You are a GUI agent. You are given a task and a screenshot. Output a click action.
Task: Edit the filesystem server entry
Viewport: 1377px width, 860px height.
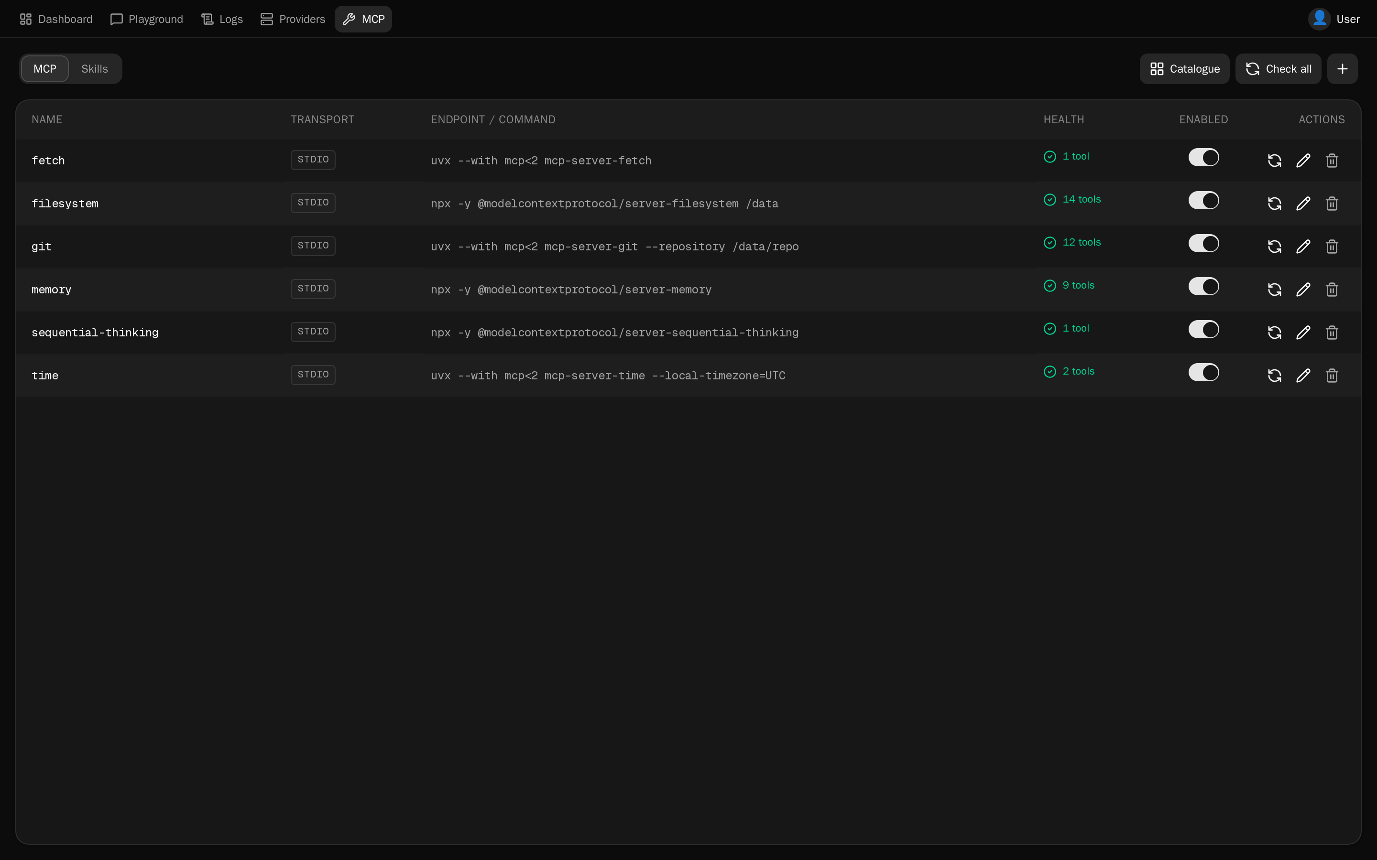1303,204
